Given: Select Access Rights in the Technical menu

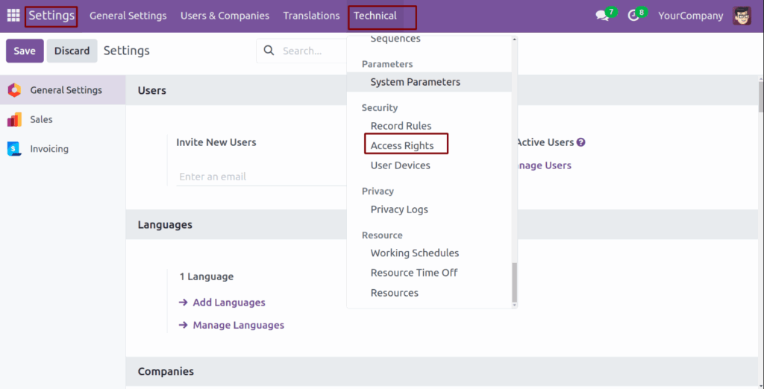Looking at the screenshot, I should point(402,145).
